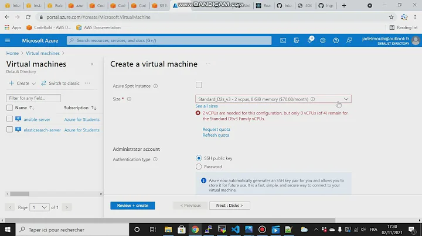Image resolution: width=422 pixels, height=236 pixels.
Task: Tick the select-all checkbox next to Name
Action: pos(9,108)
